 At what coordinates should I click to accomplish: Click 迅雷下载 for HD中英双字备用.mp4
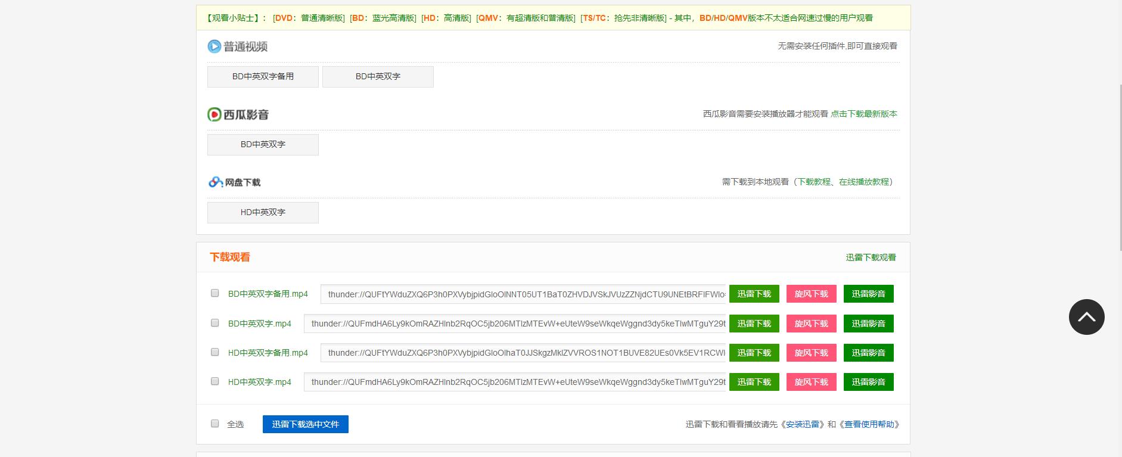[x=754, y=353]
